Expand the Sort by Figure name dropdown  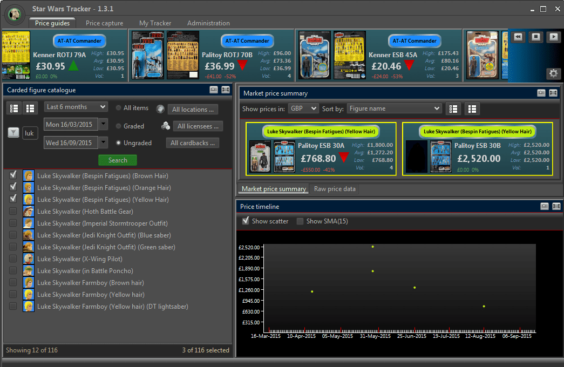(x=394, y=108)
